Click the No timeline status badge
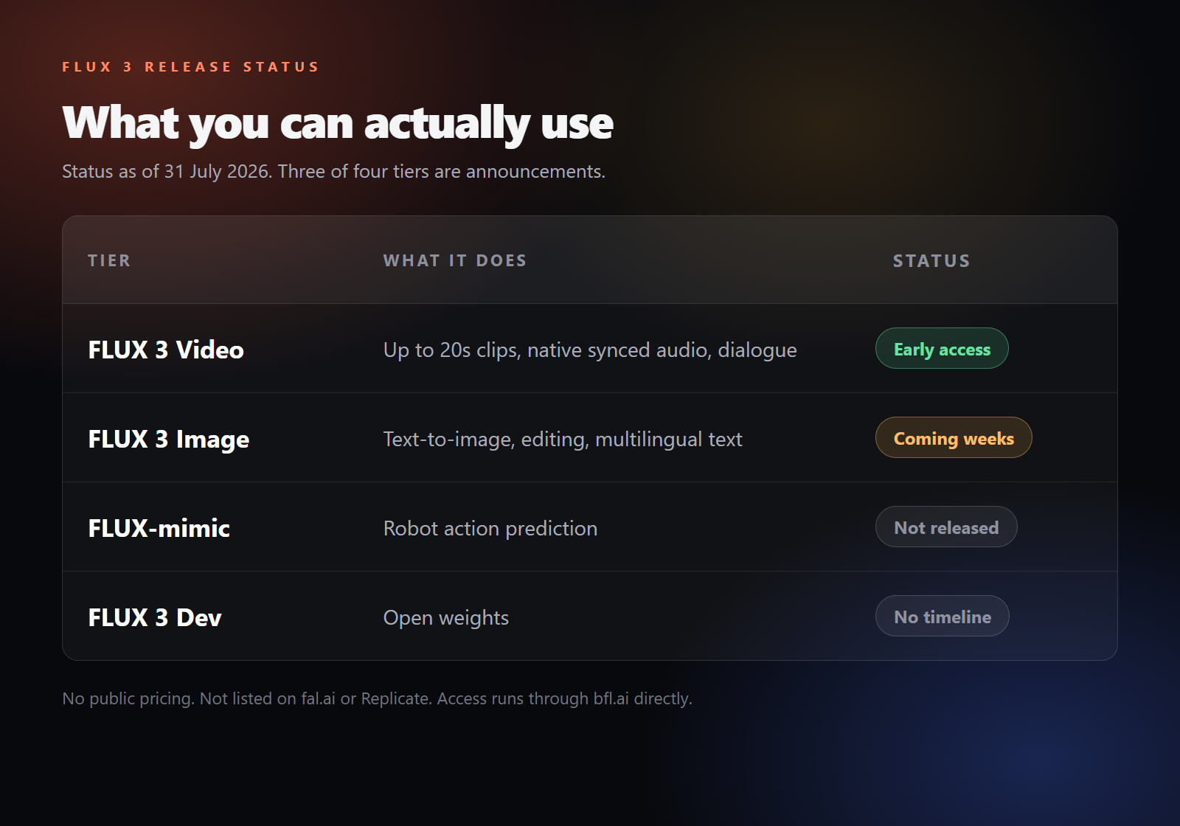The width and height of the screenshot is (1180, 826). coord(943,616)
